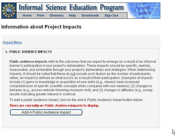Select the PUBLIC AUDIENCE IMPACTS section heading
Image resolution: width=175 pixels, height=136 pixels.
[x=30, y=52]
